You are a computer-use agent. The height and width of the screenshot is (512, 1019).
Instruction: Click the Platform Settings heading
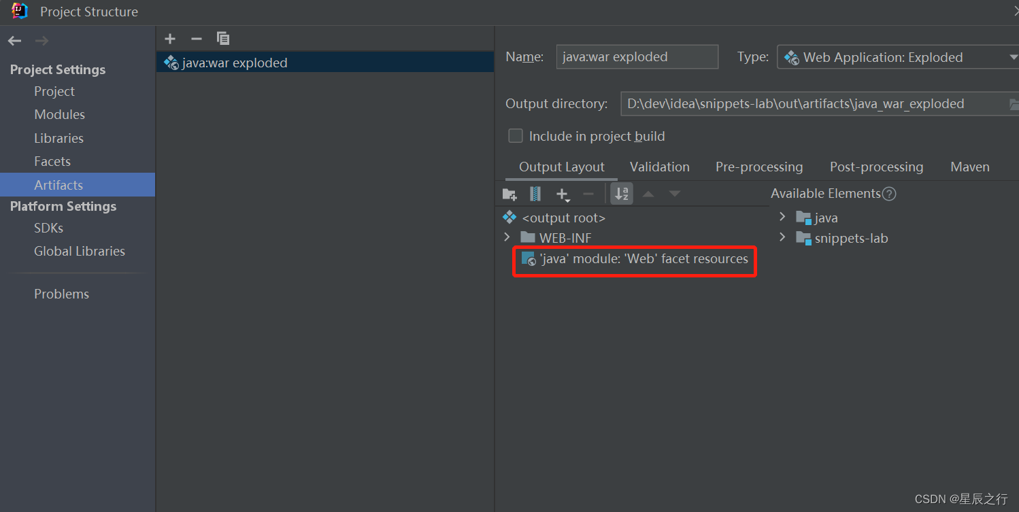pos(63,206)
